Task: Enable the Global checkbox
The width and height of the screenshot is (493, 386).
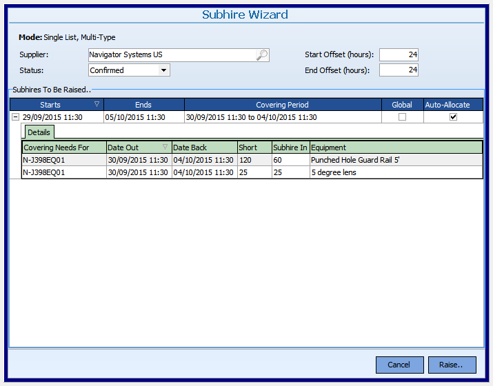Action: coord(402,117)
